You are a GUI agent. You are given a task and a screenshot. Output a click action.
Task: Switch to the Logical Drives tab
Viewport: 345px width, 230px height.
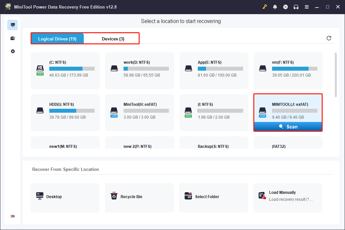(57, 38)
